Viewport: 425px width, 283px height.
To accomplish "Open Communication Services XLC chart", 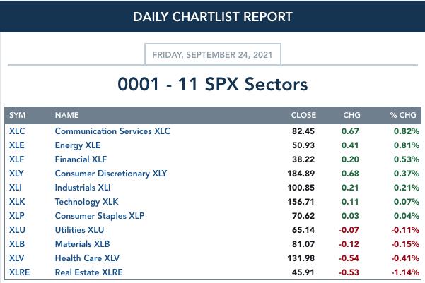I will (112, 131).
